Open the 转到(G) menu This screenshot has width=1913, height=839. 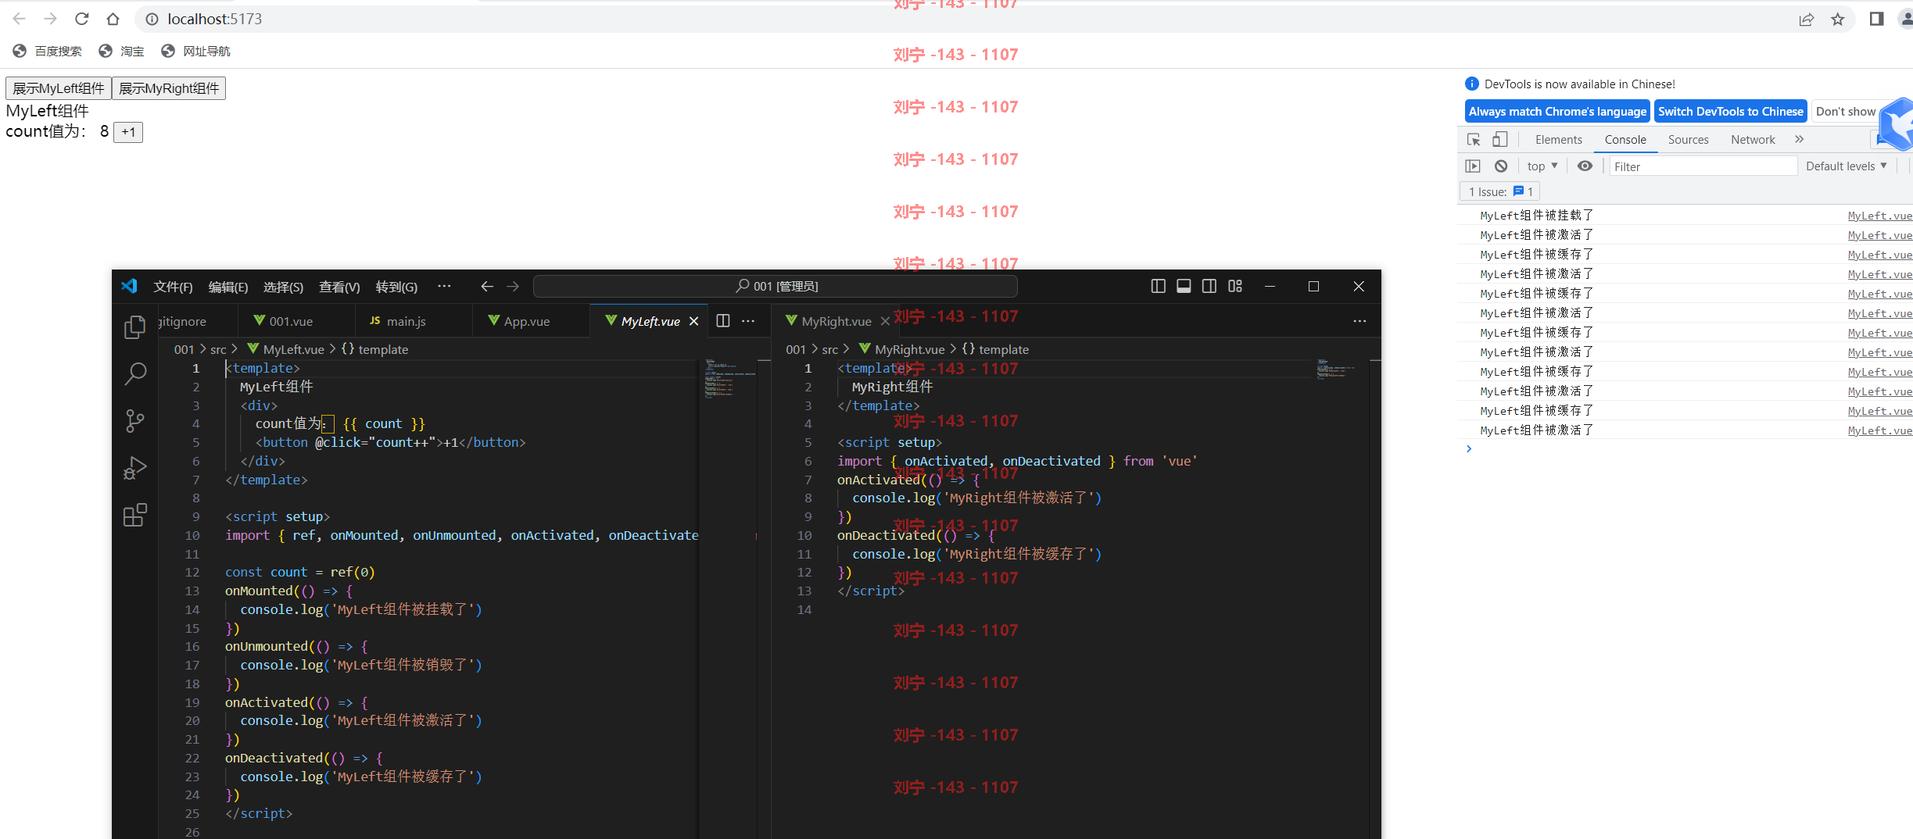(396, 287)
